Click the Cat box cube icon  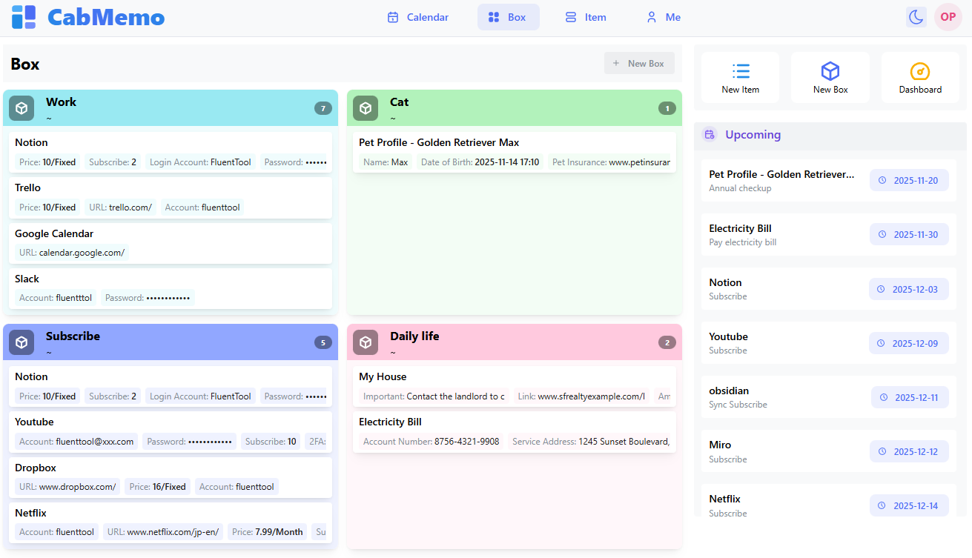coord(366,108)
